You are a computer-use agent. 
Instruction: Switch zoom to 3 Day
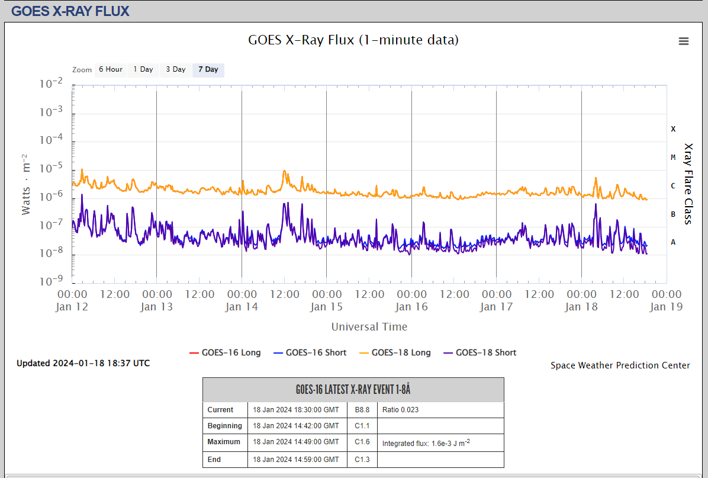175,70
